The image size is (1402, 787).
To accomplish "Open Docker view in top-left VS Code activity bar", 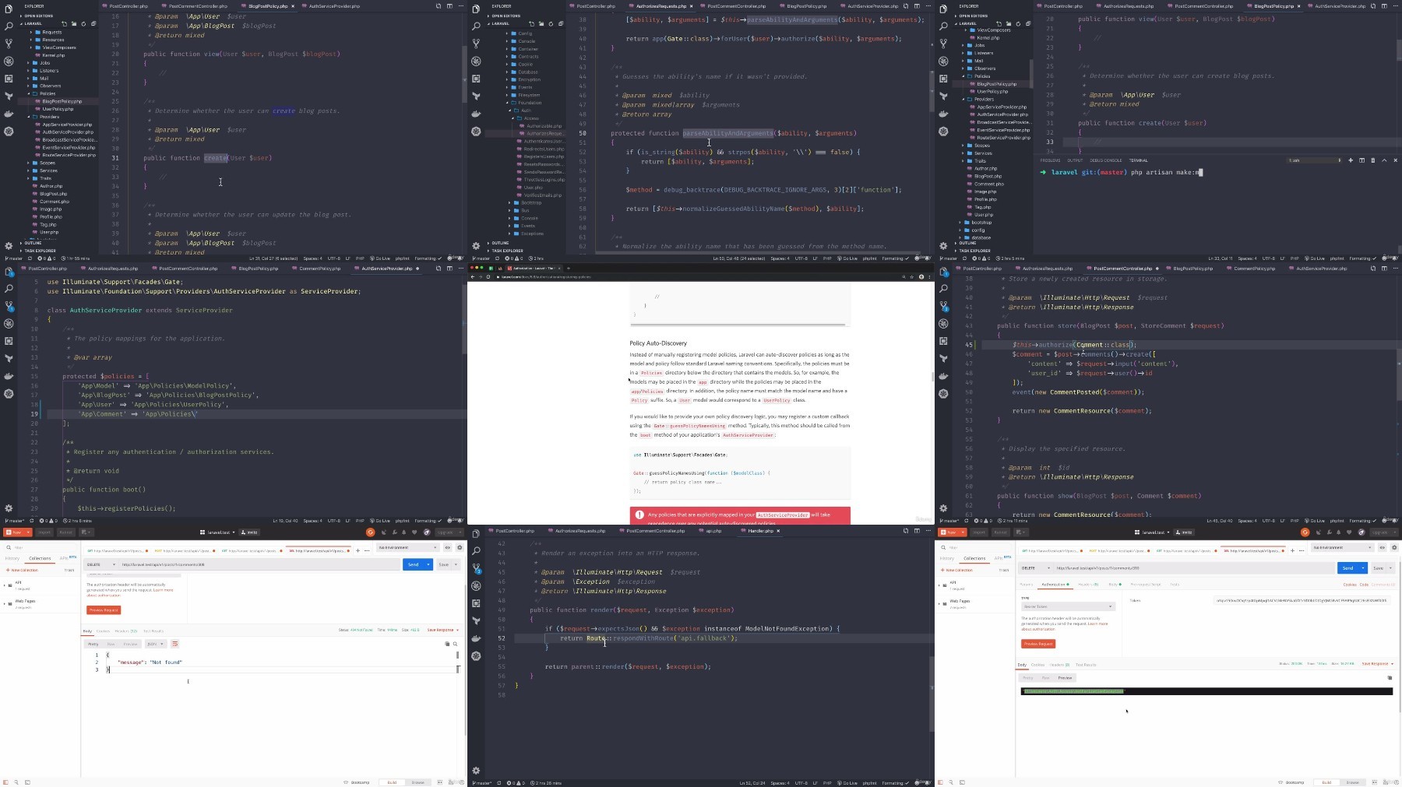I will tap(9, 114).
